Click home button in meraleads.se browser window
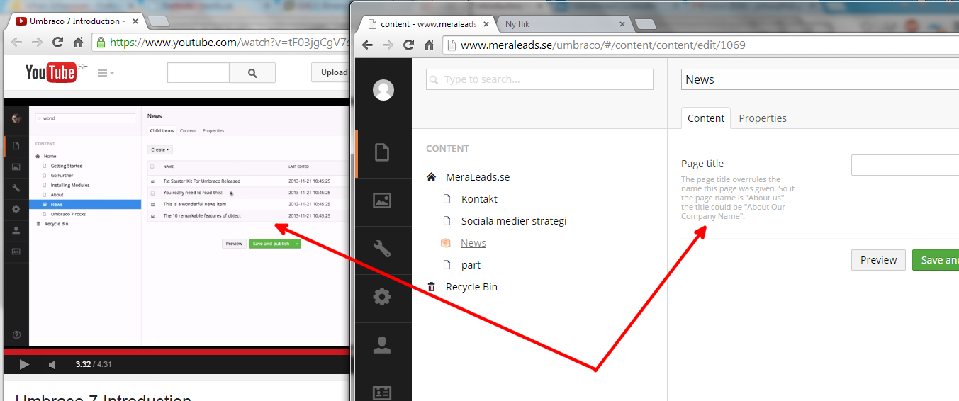 [429, 45]
